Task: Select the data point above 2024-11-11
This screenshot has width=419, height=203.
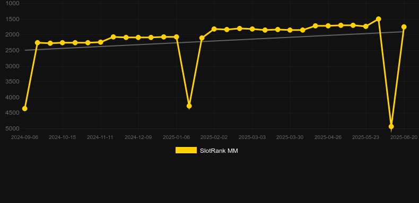Action: [100, 42]
